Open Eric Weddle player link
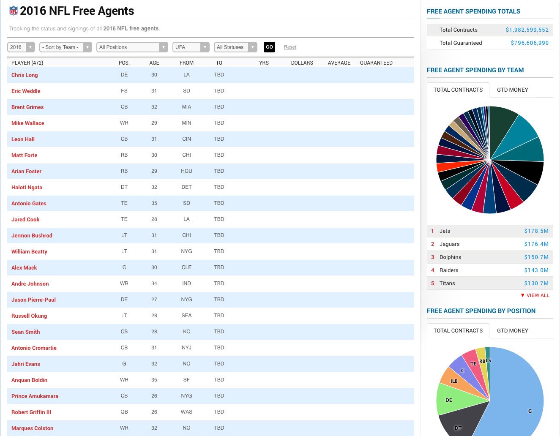560x436 pixels. tap(26, 91)
